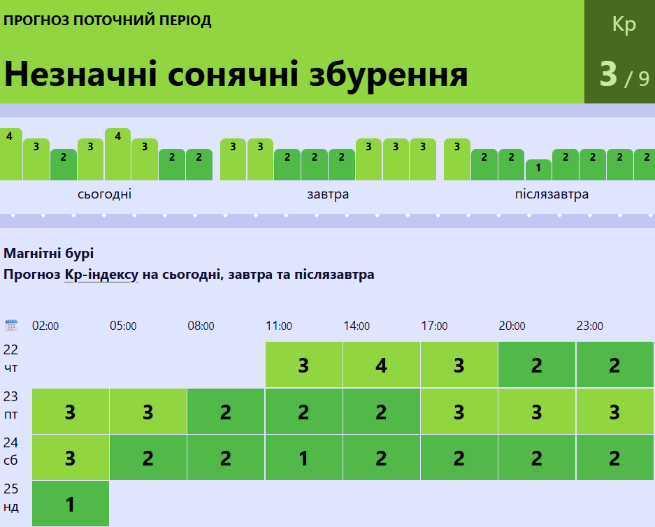Click the headline Незначні сонячні збурення
655x527 pixels.
point(236,73)
